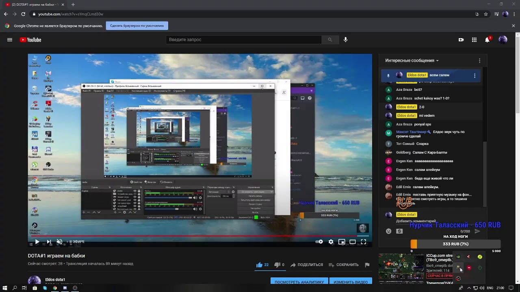The width and height of the screenshot is (520, 292).
Task: Open the notifications bell
Action: [x=487, y=40]
